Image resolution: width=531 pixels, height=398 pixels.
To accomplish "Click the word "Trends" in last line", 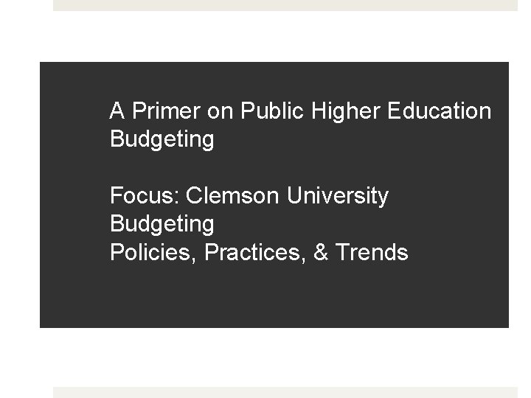I will [x=371, y=253].
